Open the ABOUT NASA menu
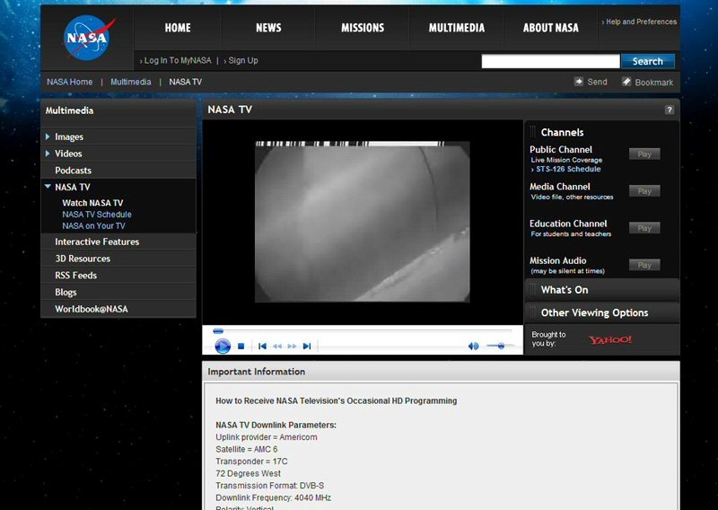This screenshot has width=718, height=510. pyautogui.click(x=551, y=28)
